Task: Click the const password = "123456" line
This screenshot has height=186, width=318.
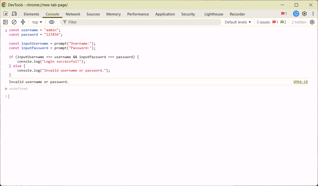Action: [x=36, y=34]
